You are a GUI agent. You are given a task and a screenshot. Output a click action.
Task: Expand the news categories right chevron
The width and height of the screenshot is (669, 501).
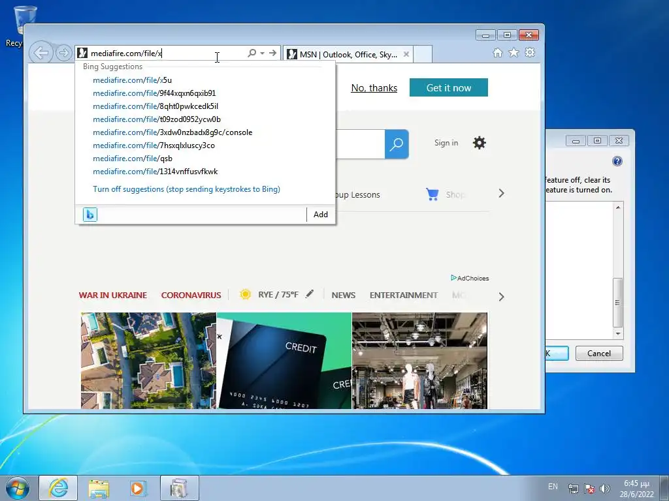tap(501, 297)
